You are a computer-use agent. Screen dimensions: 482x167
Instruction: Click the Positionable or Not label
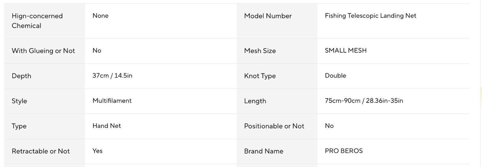click(274, 126)
